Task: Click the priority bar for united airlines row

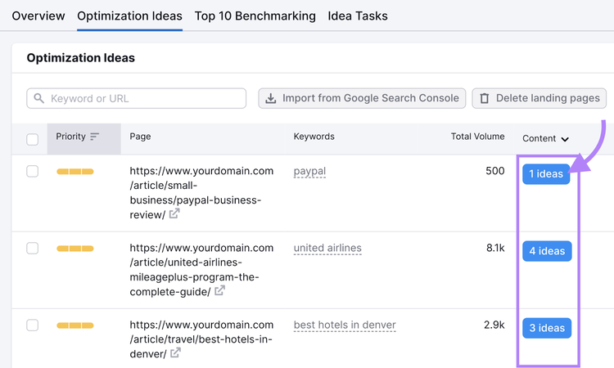Action: click(75, 249)
